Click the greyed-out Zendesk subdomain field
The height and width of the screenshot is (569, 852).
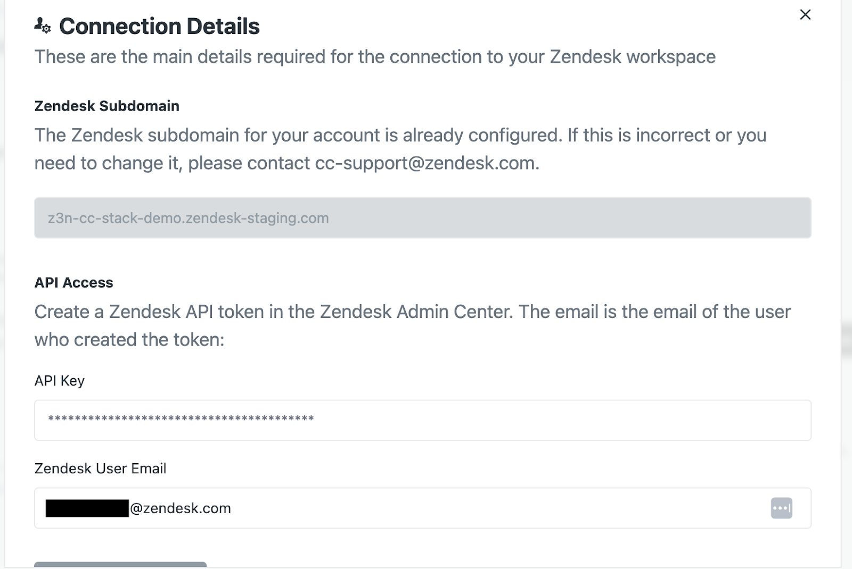pos(422,218)
